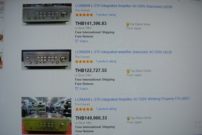Open LUXMAN L-570 listing titled d338
202x135 pixels.
124,6
